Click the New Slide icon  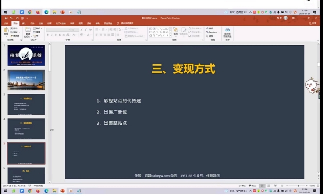tap(27, 31)
